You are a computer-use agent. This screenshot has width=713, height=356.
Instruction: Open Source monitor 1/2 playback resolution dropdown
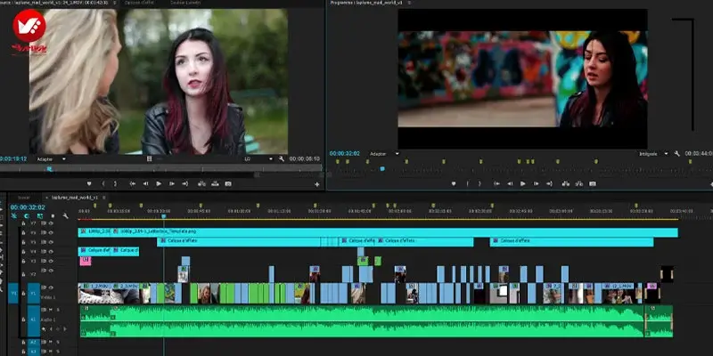click(258, 159)
